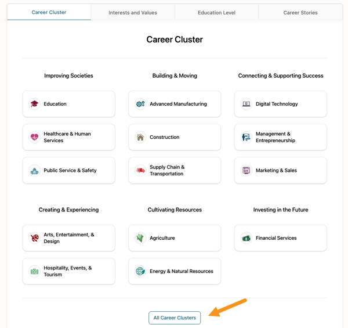348x328 pixels.
Task: Open the Agriculture cluster label
Action: 162,238
